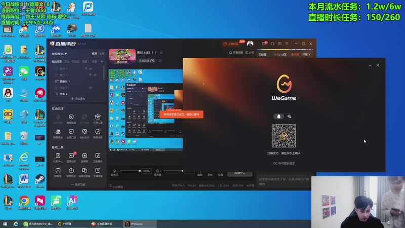Select the scene tab next to 我的场景

tap(67, 61)
